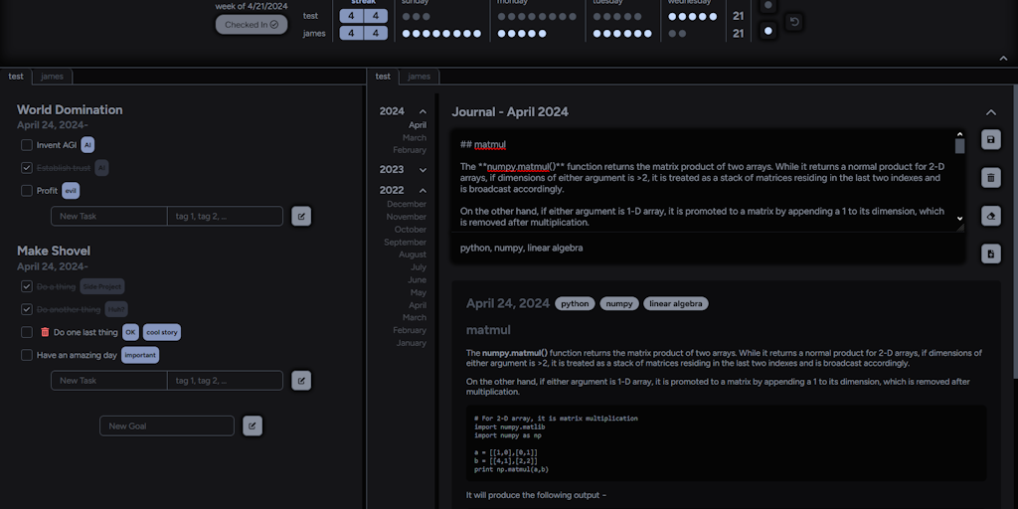This screenshot has width=1018, height=509.
Task: Collapse the 2024 year in journal list
Action: (423, 111)
